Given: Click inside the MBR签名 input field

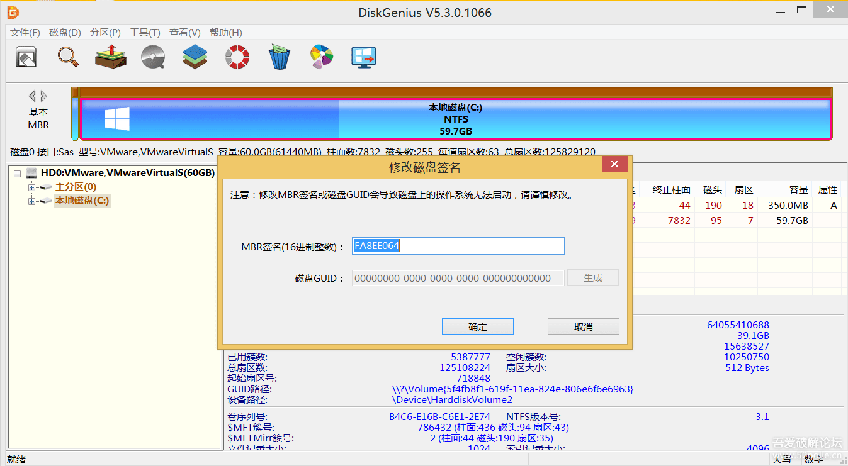Looking at the screenshot, I should click(458, 245).
